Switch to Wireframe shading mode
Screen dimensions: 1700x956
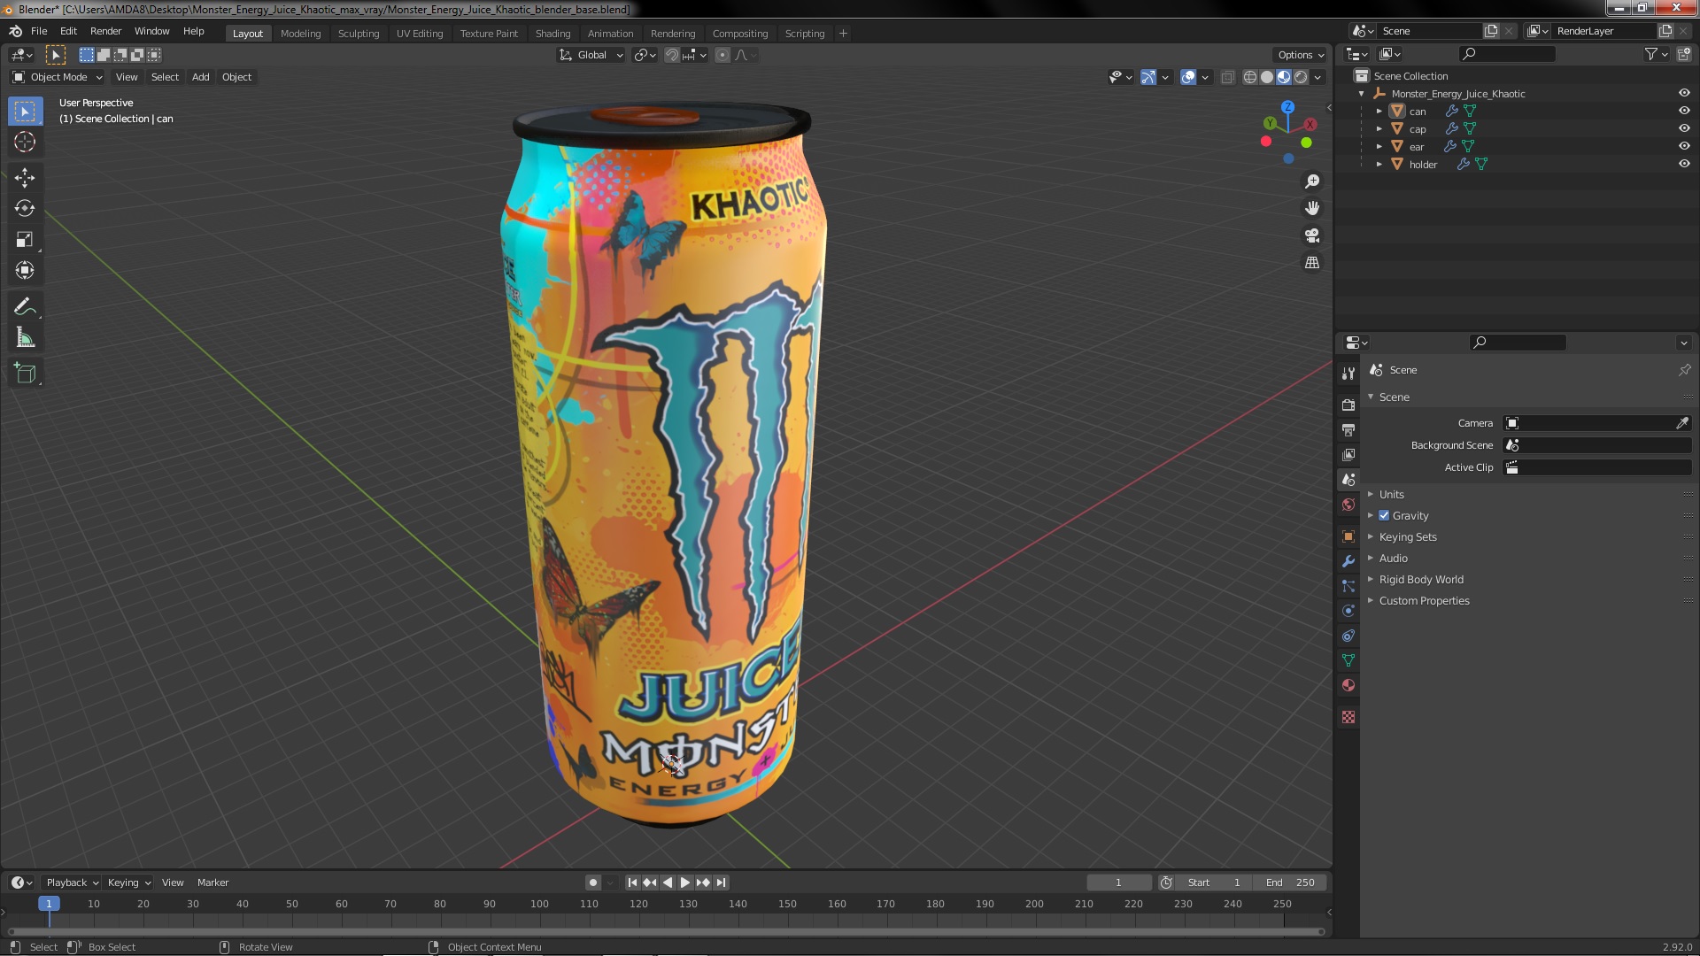tap(1250, 77)
